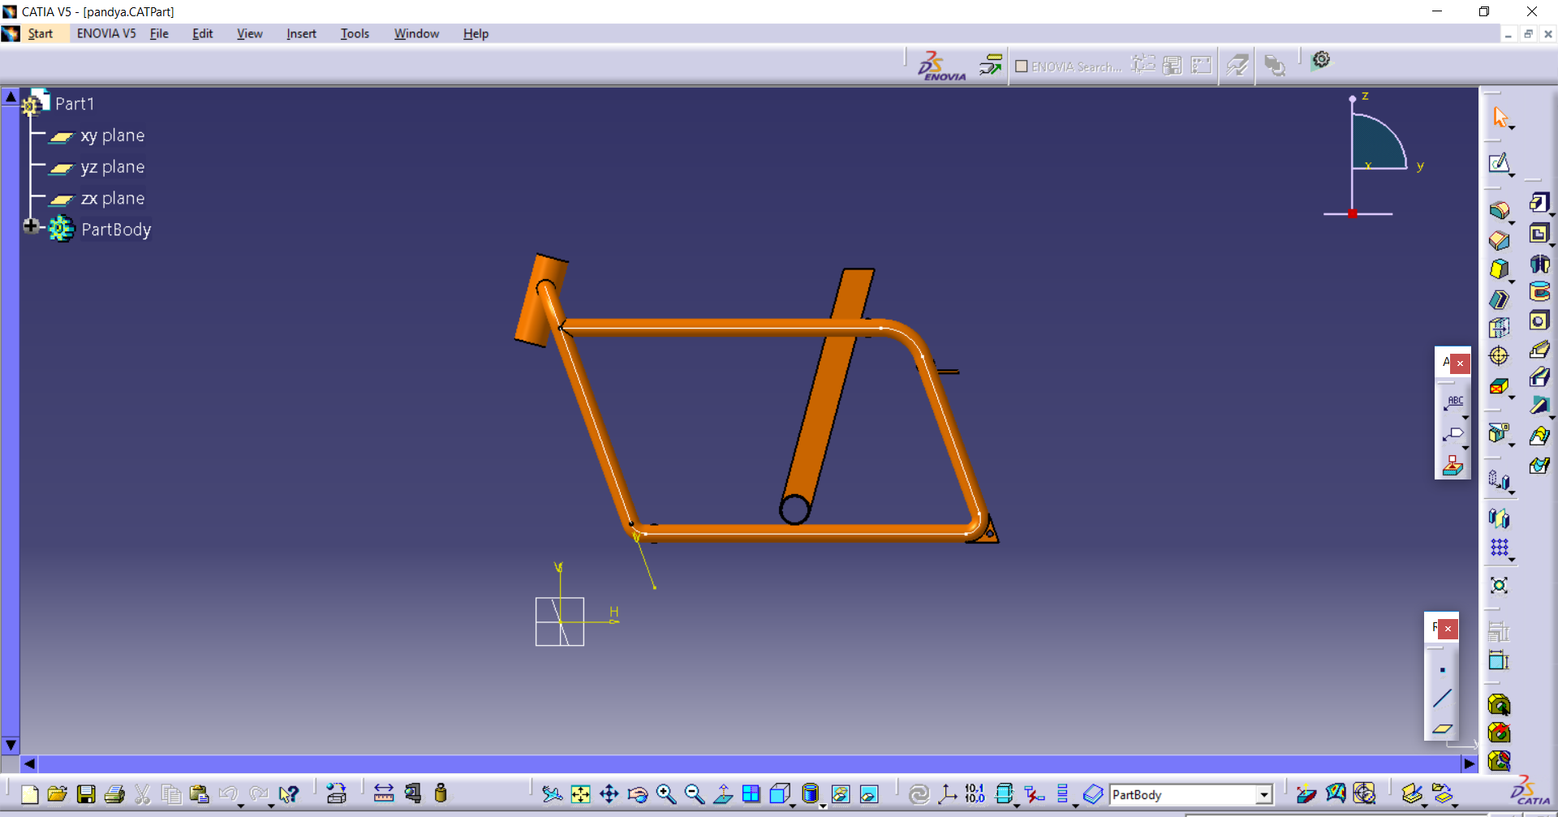
Task: Click Fit All In view icon
Action: [x=580, y=794]
